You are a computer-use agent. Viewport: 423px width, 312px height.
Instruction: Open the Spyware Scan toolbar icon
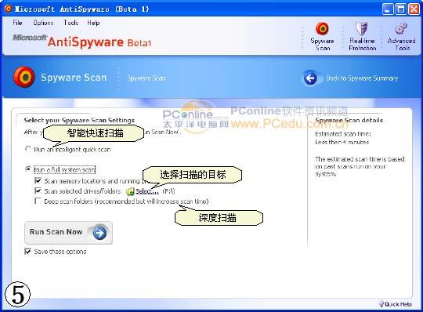[322, 28]
